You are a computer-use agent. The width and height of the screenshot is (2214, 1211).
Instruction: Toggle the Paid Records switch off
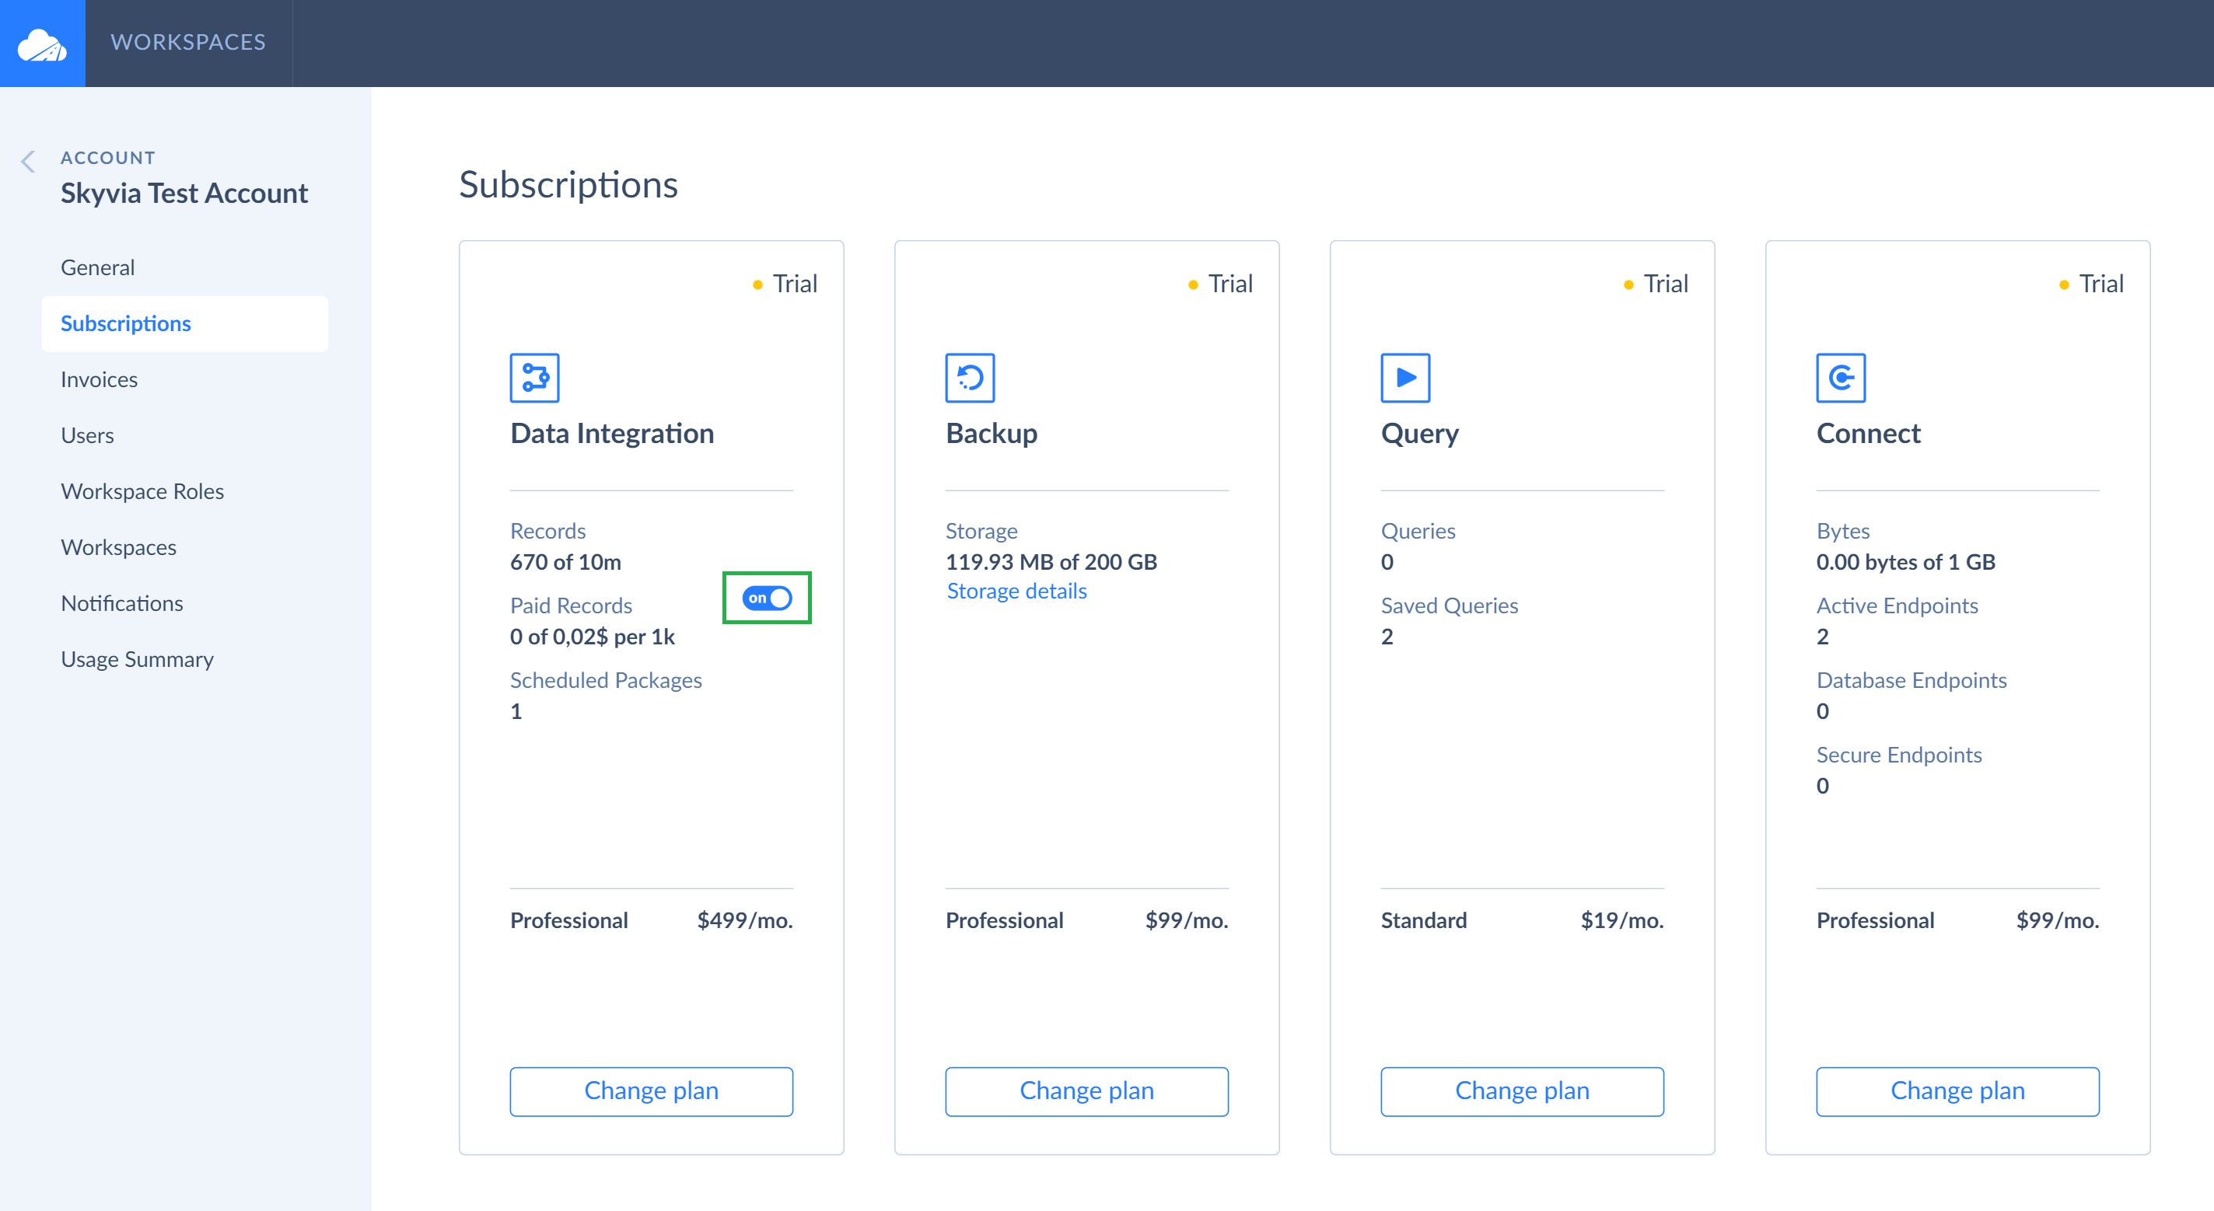[x=767, y=598]
